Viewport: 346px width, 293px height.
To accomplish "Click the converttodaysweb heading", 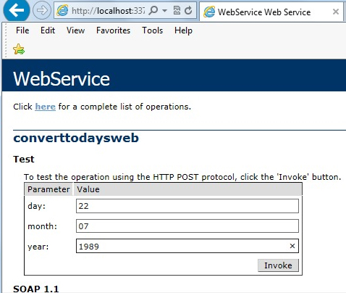I will click(76, 138).
